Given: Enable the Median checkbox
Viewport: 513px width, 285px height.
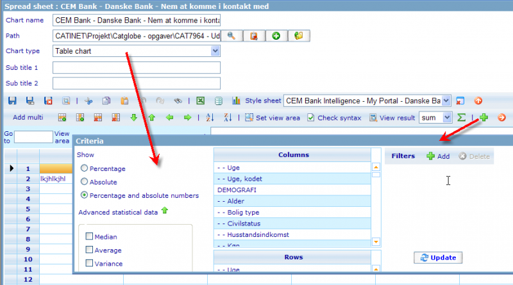Looking at the screenshot, I should point(89,236).
